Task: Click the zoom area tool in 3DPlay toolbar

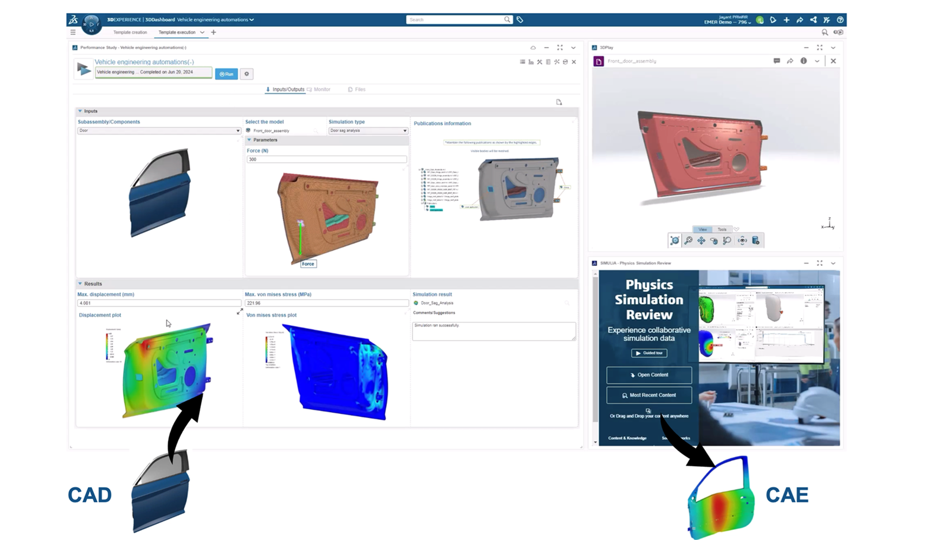Action: click(728, 241)
